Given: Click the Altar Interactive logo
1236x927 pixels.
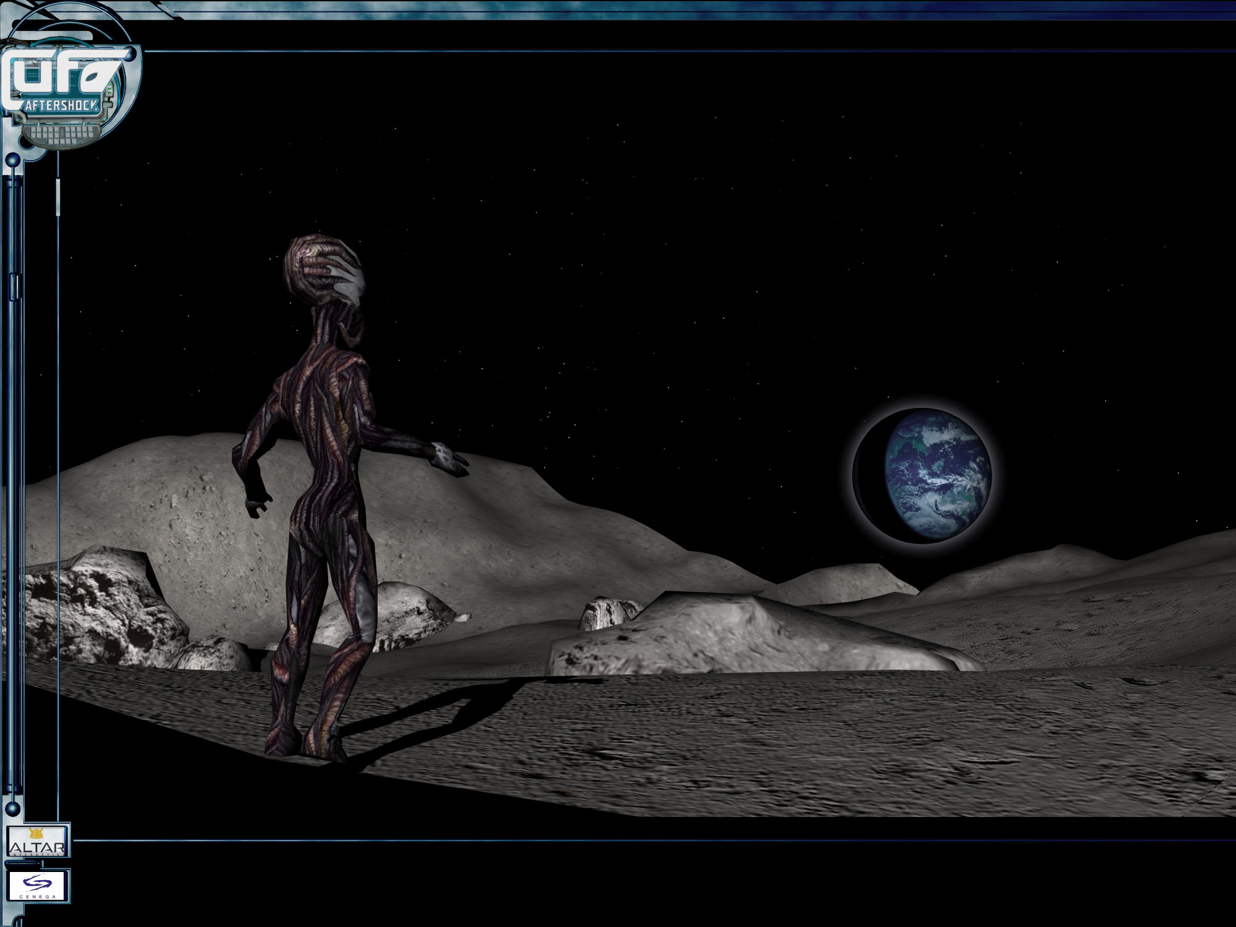Looking at the screenshot, I should pos(37,842).
